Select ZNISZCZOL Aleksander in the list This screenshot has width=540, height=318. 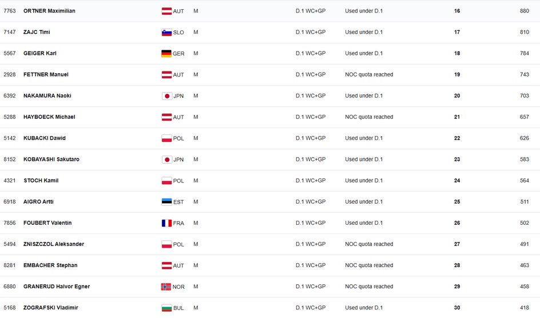54,244
